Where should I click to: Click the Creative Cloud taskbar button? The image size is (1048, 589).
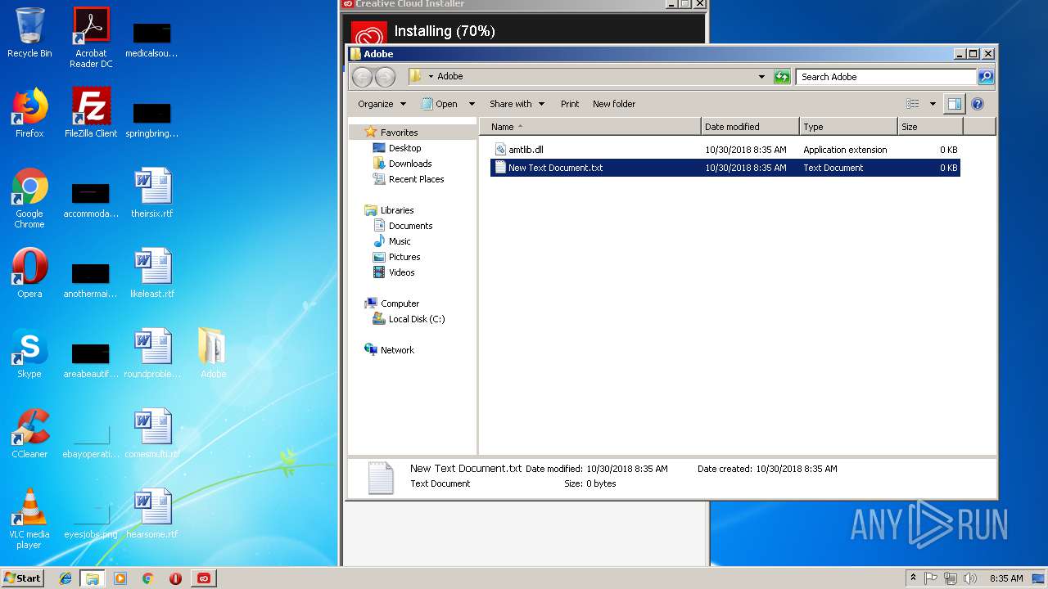pyautogui.click(x=204, y=578)
